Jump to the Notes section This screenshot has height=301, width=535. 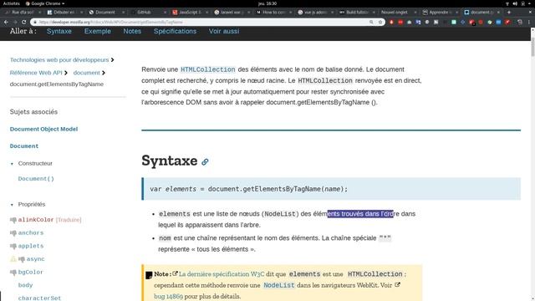click(x=132, y=31)
